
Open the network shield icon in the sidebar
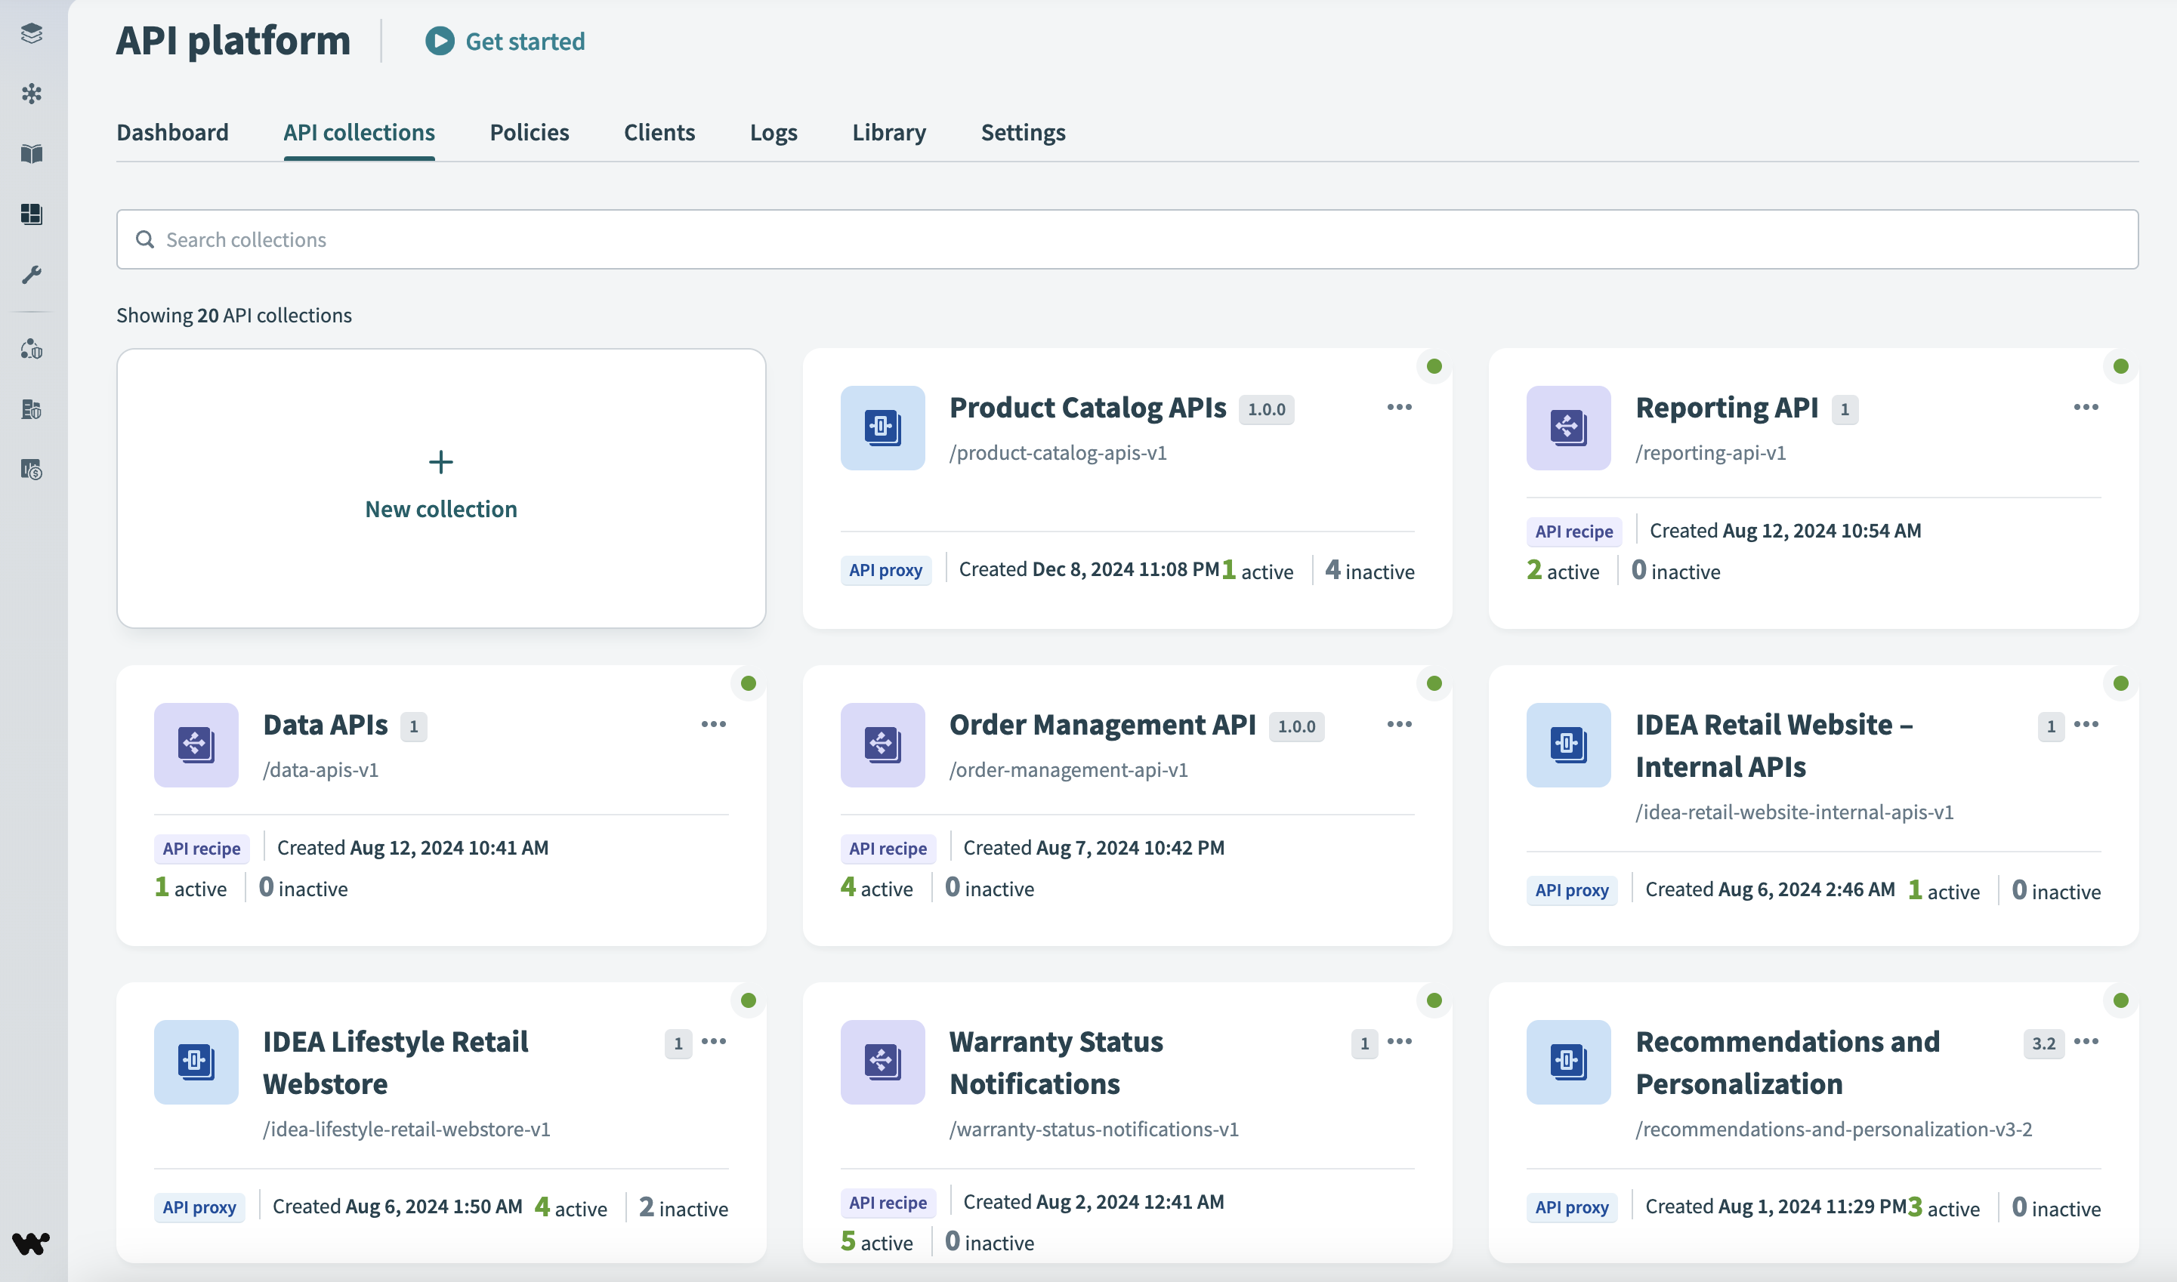coord(32,350)
